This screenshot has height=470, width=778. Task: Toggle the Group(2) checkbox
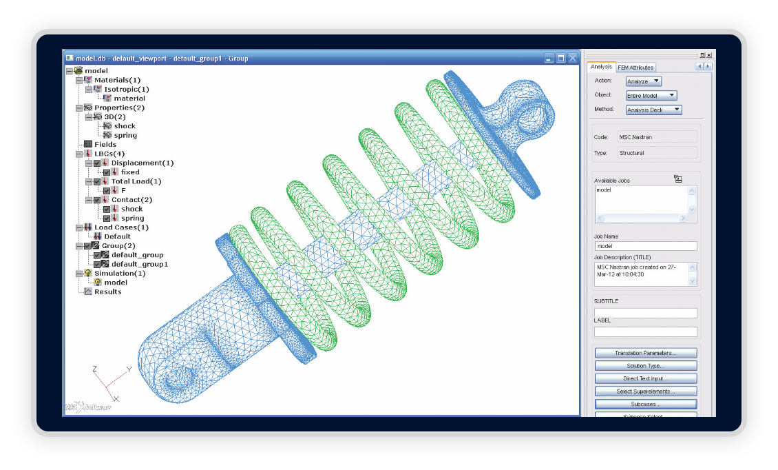pos(88,246)
